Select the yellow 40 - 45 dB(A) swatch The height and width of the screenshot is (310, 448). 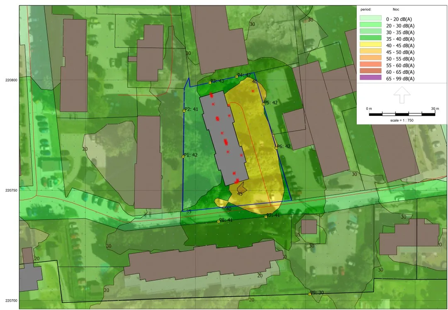click(370, 44)
